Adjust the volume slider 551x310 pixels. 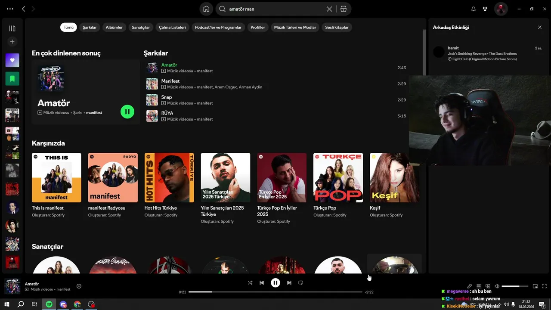click(515, 286)
